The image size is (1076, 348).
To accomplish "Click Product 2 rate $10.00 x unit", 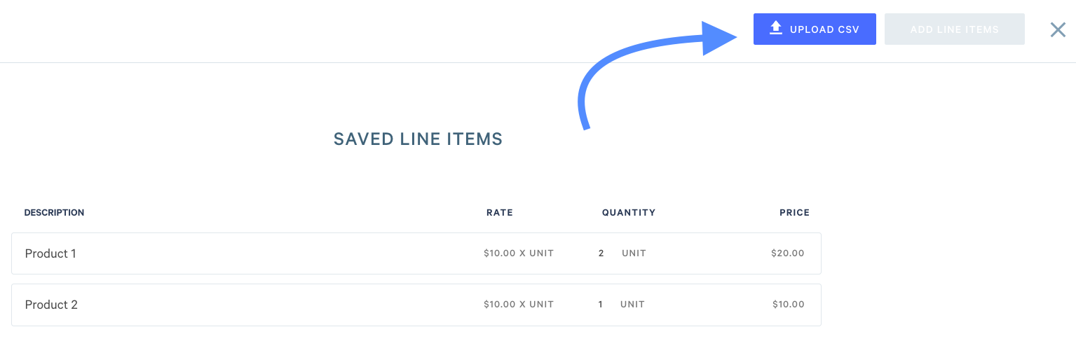I will (519, 305).
